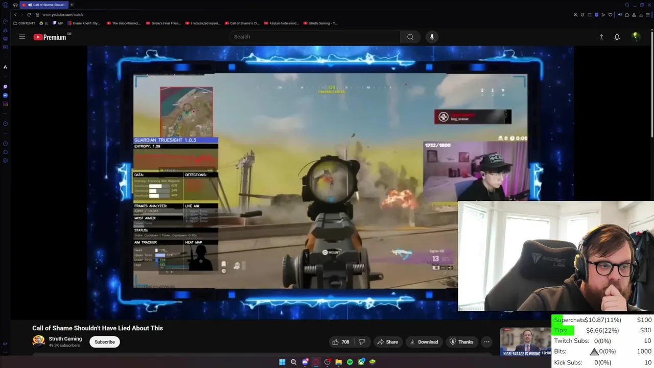
Task: Toggle tab audio speaker icon
Action: 620,15
